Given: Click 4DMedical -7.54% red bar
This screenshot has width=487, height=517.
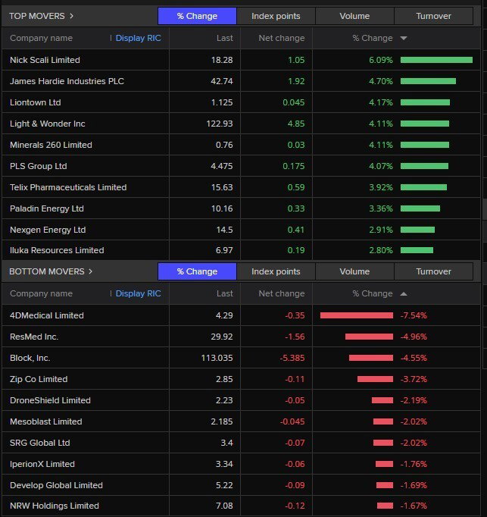Looking at the screenshot, I should click(x=357, y=315).
